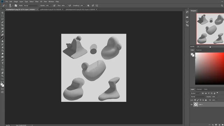The height and width of the screenshot is (126, 224).
Task: Click the search icon in the options bar
Action: 222,6
